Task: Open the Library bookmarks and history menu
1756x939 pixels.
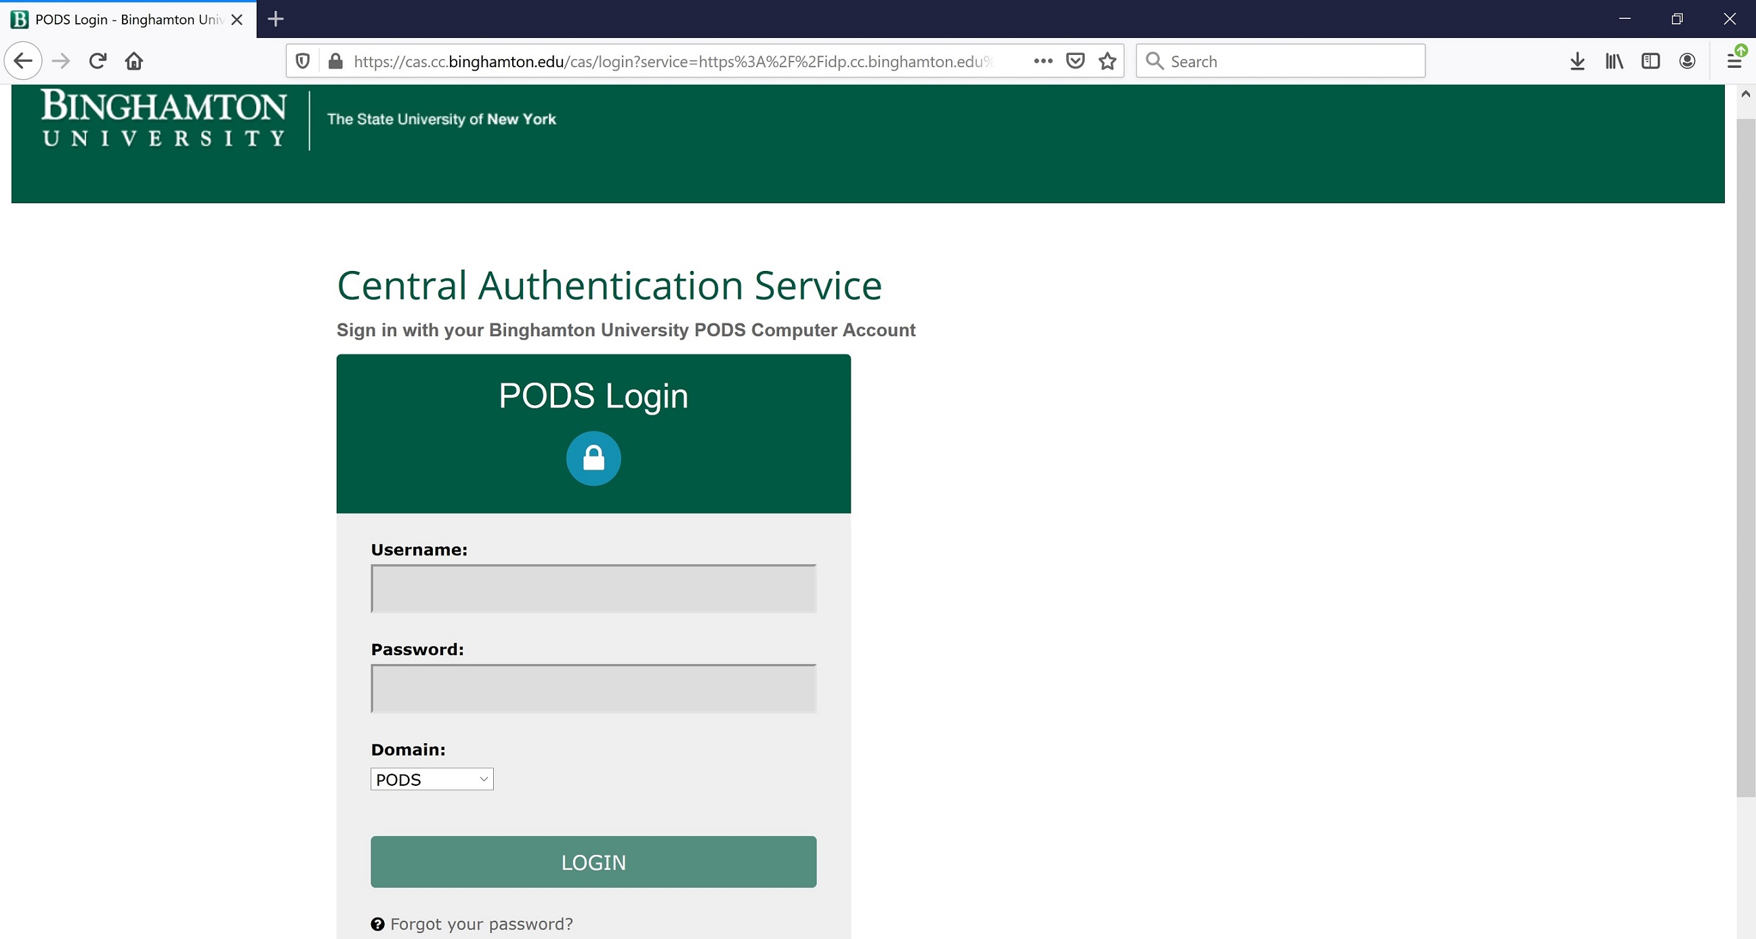Action: point(1614,62)
